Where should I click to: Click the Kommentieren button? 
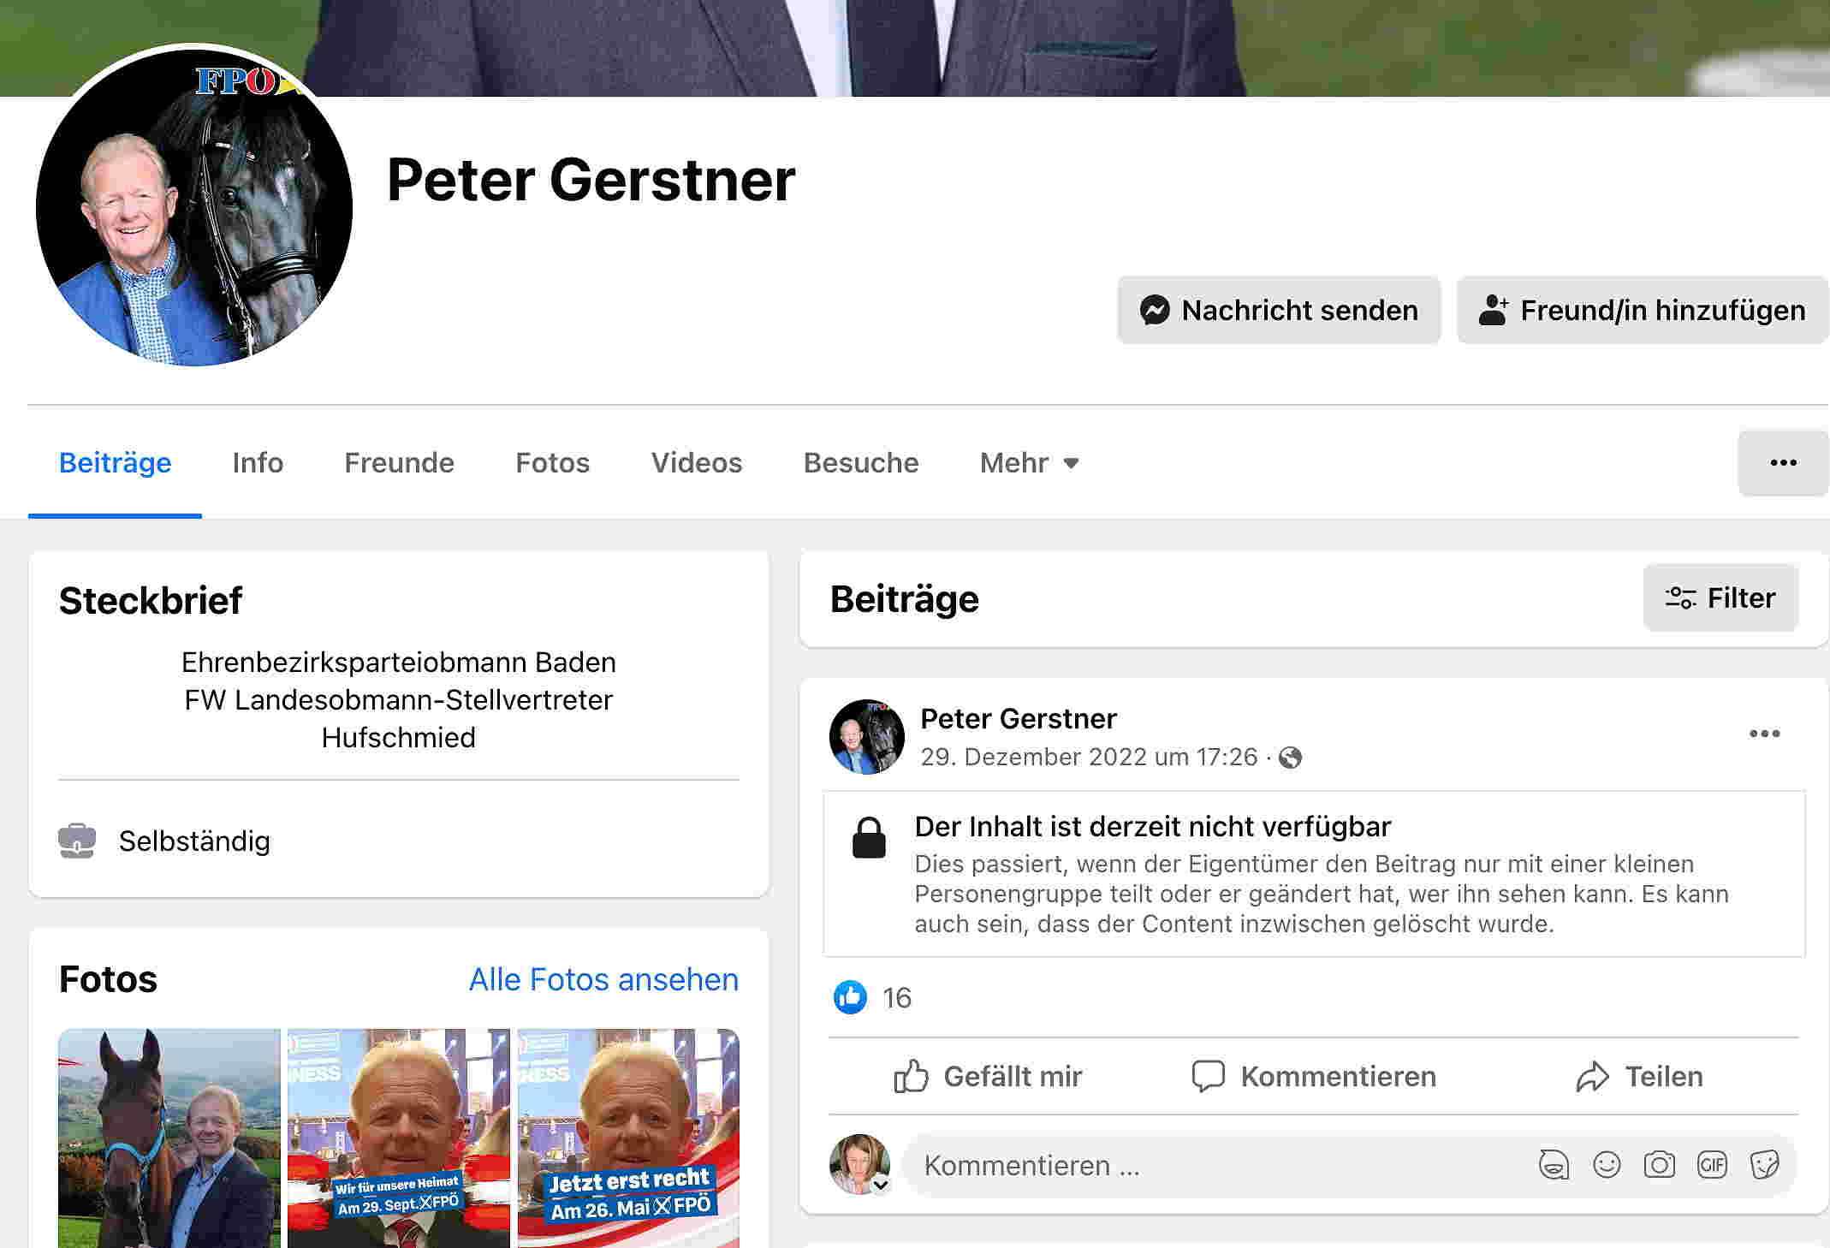click(1314, 1076)
